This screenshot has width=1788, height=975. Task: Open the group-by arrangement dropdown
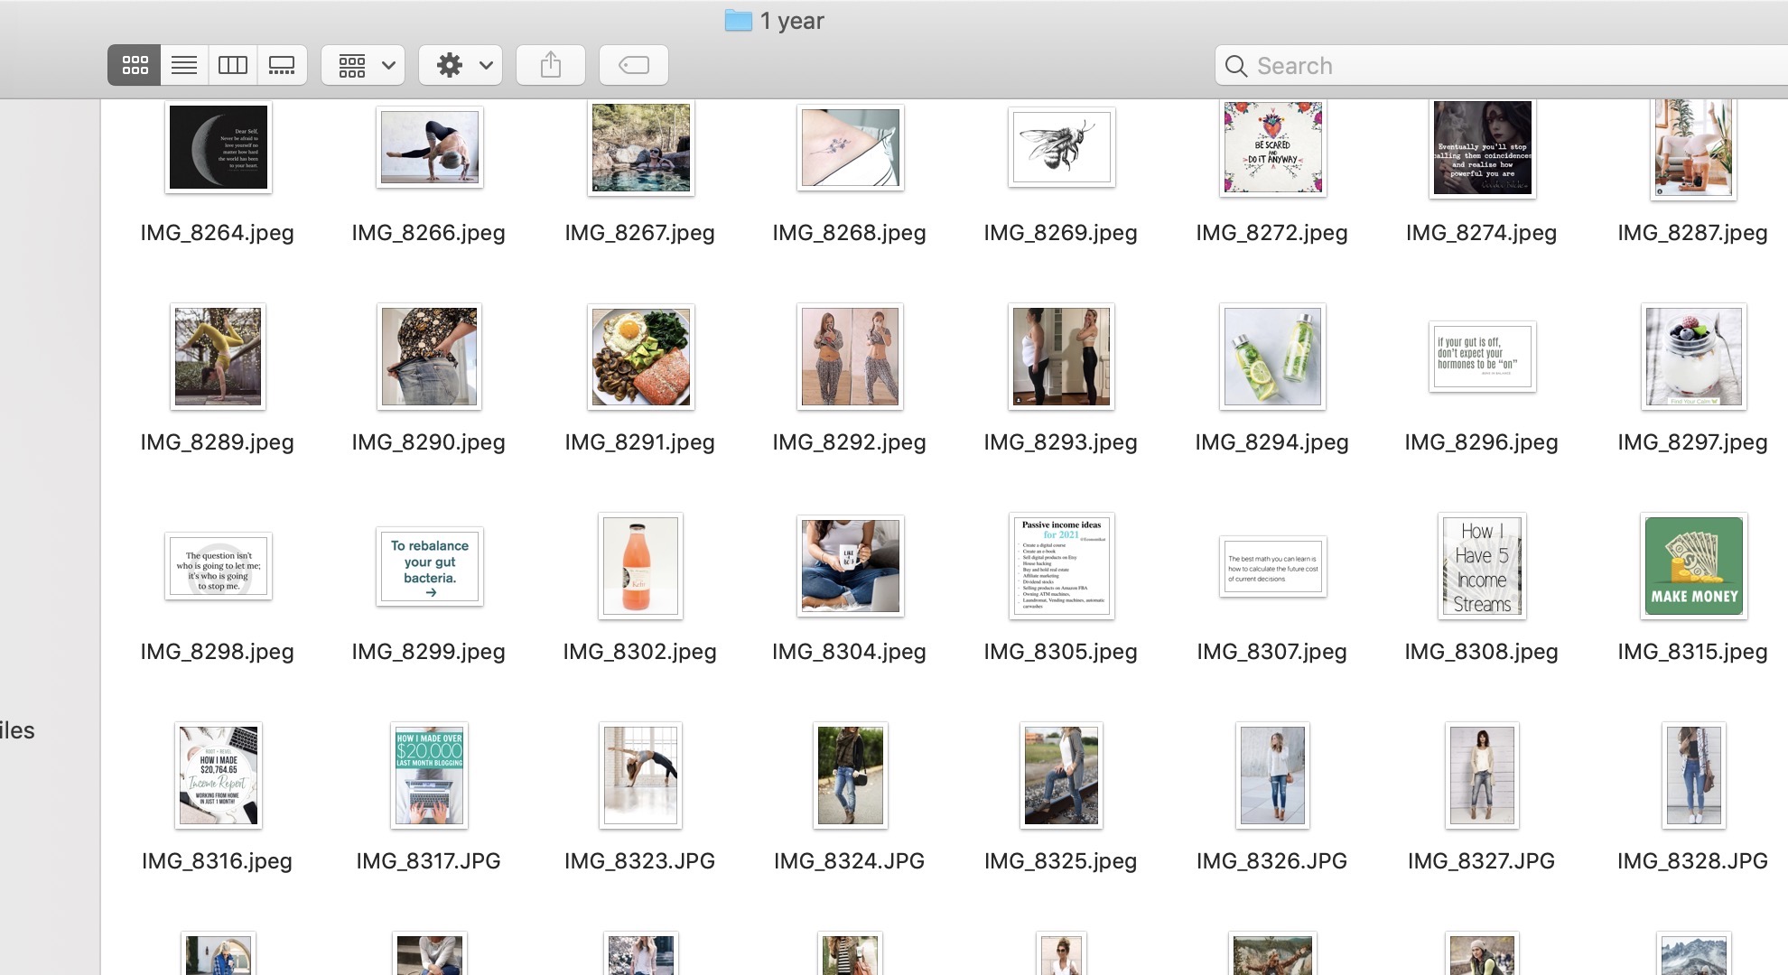363,65
